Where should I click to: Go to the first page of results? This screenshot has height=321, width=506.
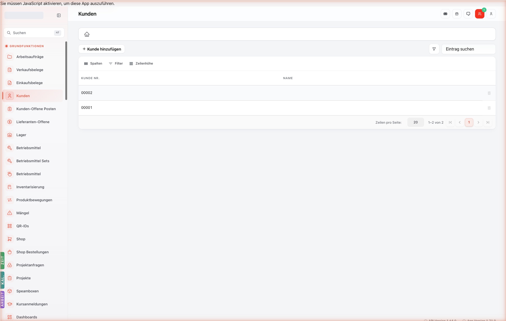point(450,122)
